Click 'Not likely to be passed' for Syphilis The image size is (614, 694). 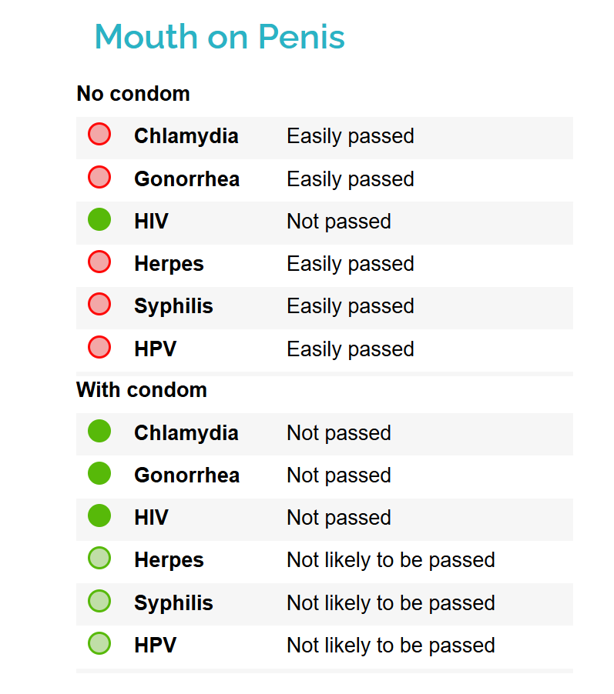[x=391, y=602]
